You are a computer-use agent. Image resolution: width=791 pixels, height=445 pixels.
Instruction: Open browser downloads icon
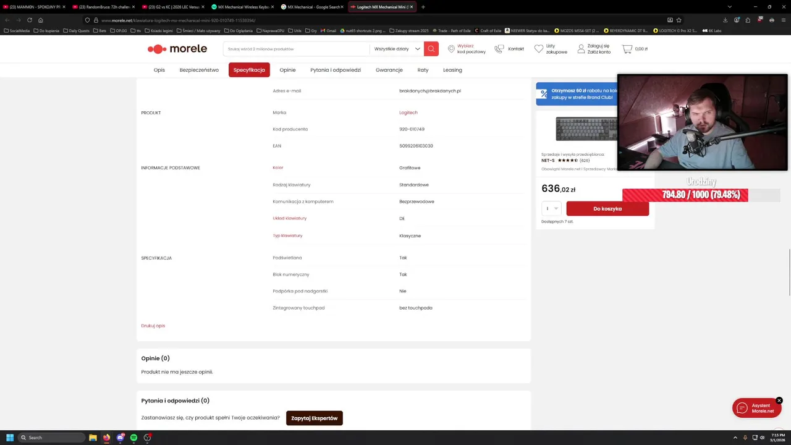click(x=725, y=20)
